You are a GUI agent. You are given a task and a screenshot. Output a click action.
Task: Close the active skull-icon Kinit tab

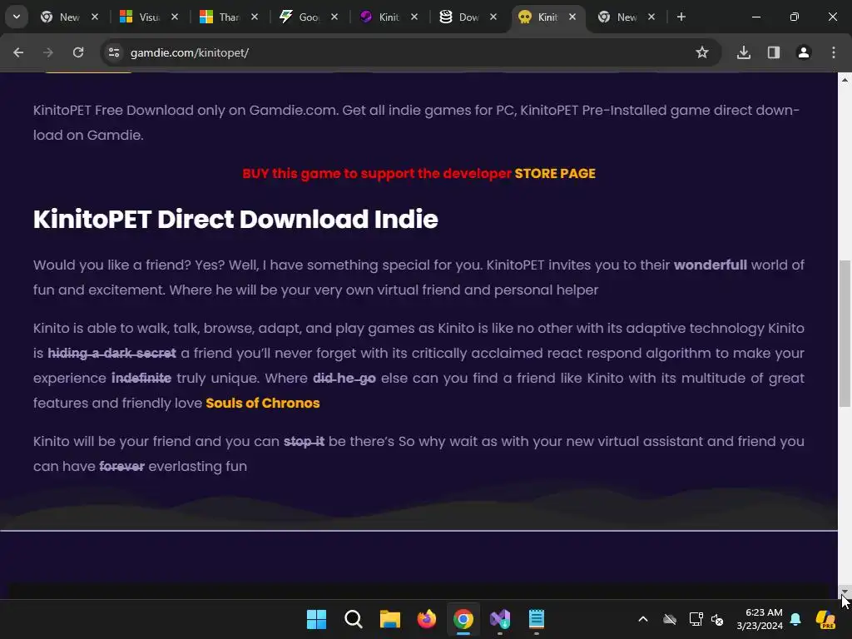pos(572,17)
